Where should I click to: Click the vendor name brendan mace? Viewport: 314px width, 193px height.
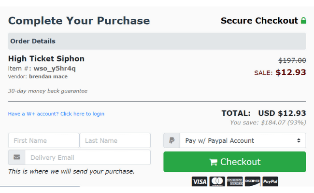pos(48,77)
